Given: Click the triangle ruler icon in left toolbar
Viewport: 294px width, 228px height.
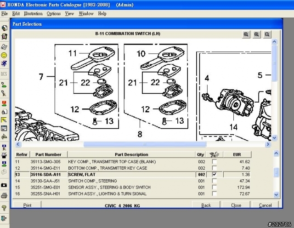Looking at the screenshot, I should click(4, 137).
